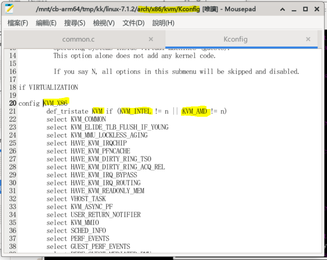Viewport: 327px width, 260px height.
Task: Maximize the Mousepad window
Action: click(x=305, y=9)
